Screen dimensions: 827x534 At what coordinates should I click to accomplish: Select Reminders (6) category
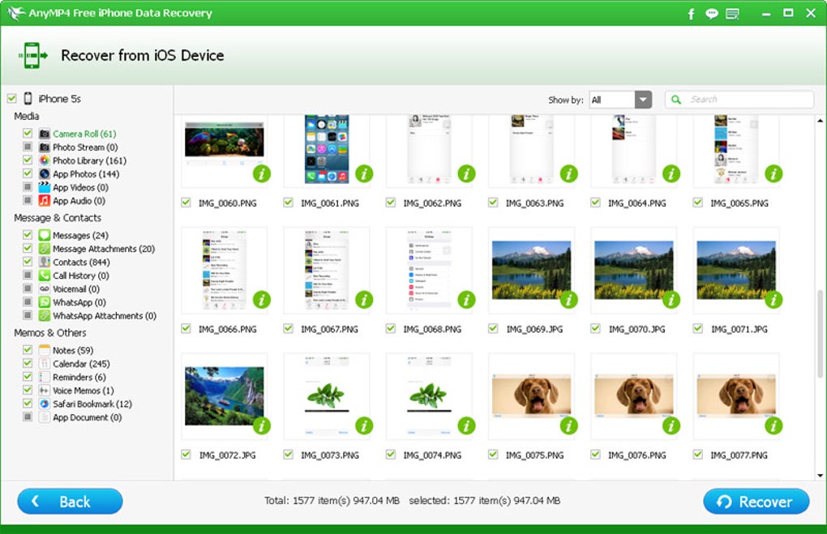tap(79, 377)
